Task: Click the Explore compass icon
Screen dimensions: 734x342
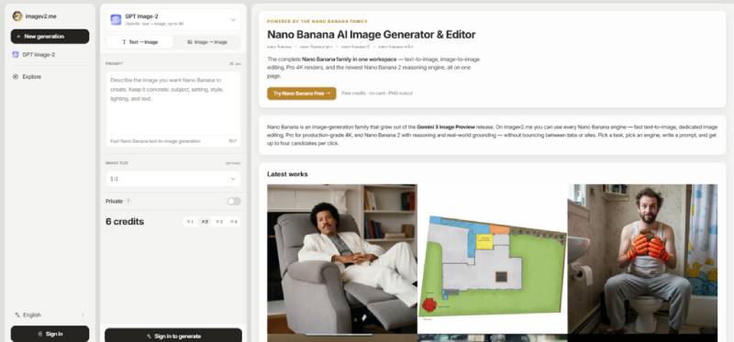Action: click(16, 77)
